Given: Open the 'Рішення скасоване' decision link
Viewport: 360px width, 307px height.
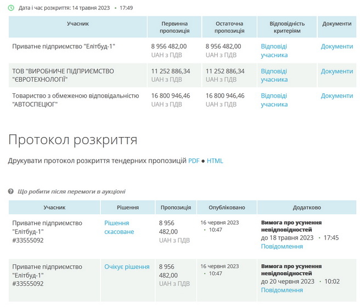Looking at the screenshot, I should pos(119,227).
